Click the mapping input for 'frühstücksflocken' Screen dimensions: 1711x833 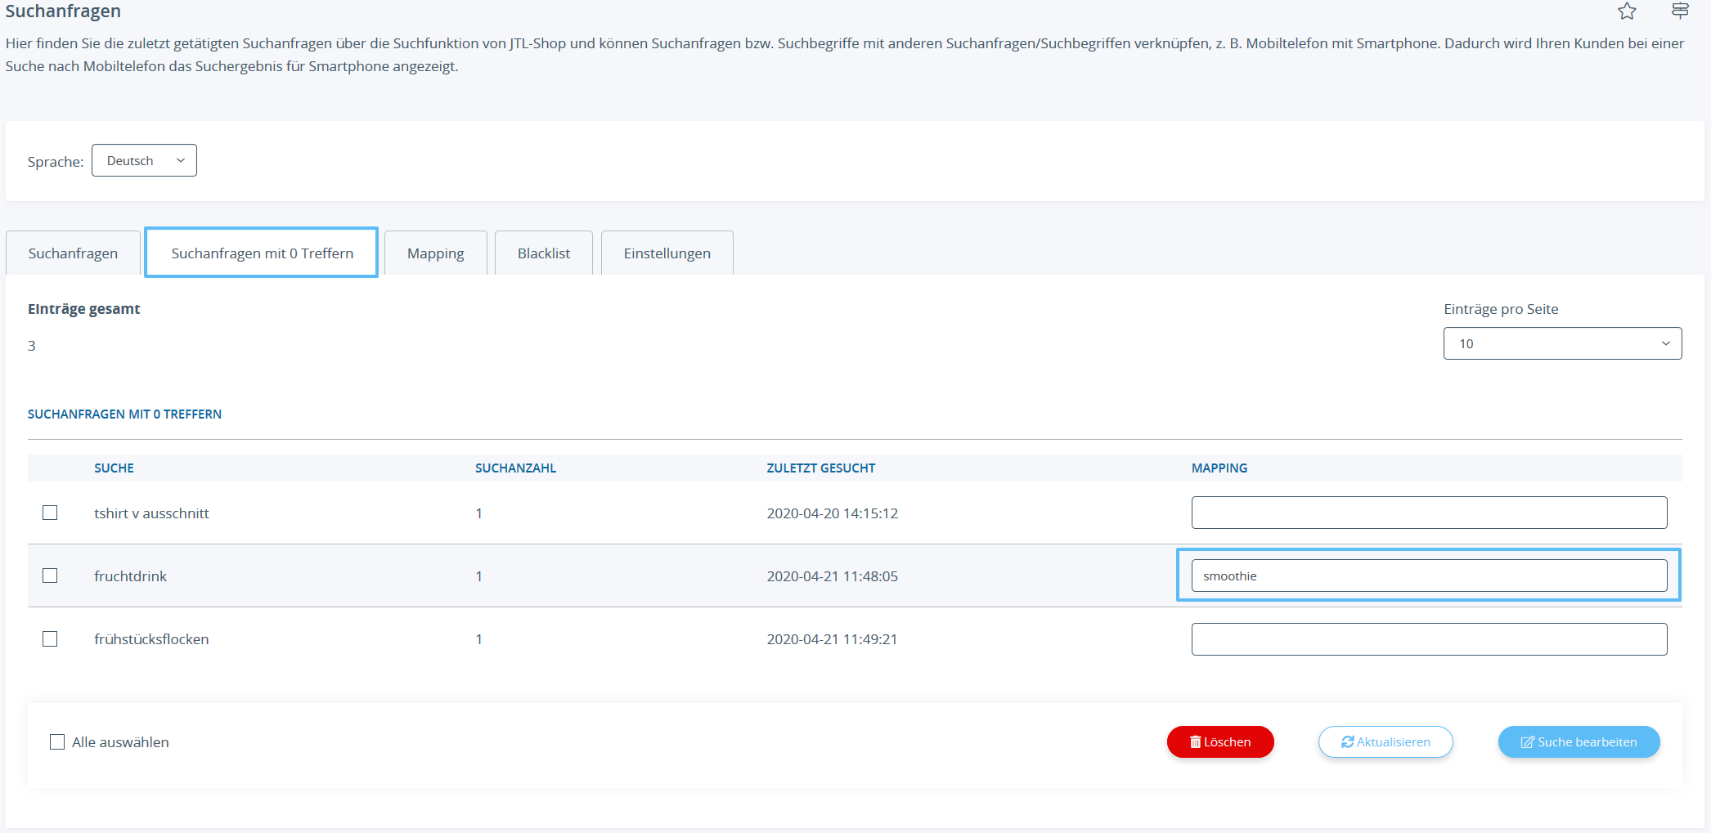click(x=1428, y=638)
